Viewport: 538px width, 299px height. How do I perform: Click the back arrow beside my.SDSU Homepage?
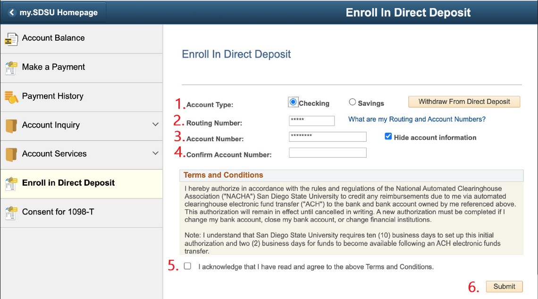(12, 12)
